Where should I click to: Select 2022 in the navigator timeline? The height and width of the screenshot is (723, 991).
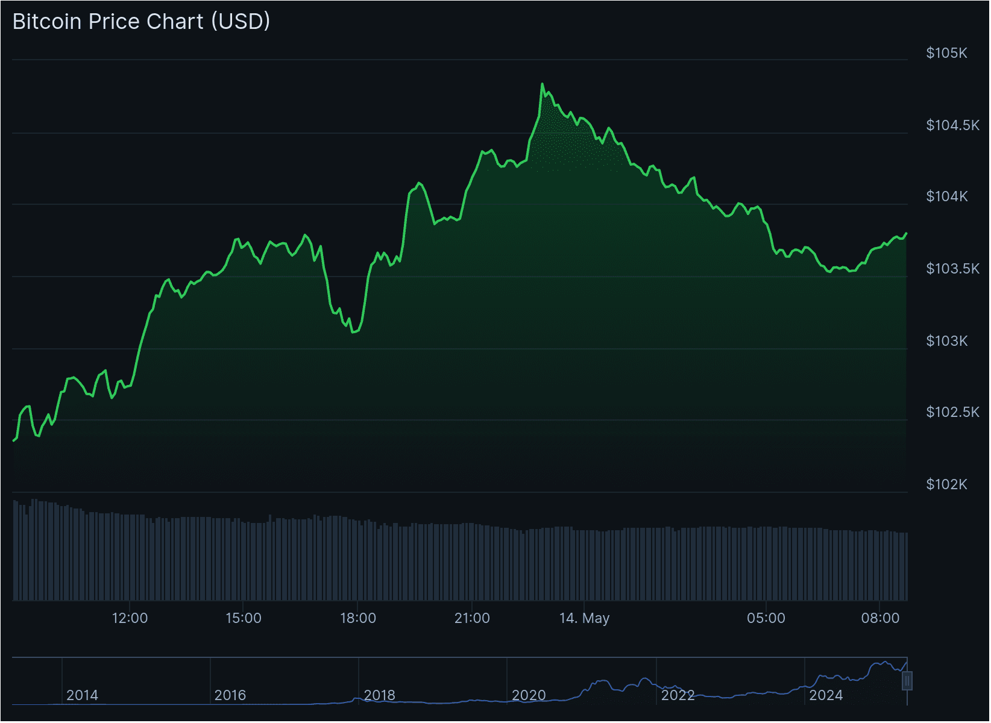[678, 695]
